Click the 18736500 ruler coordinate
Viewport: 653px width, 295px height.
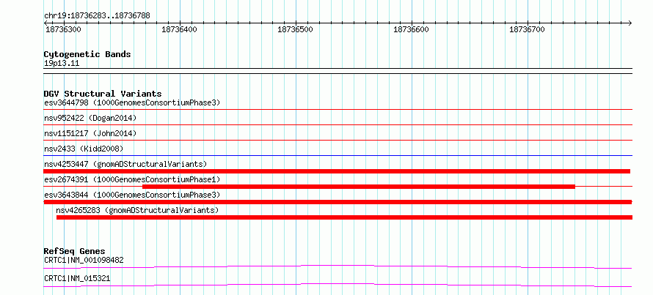point(295,29)
